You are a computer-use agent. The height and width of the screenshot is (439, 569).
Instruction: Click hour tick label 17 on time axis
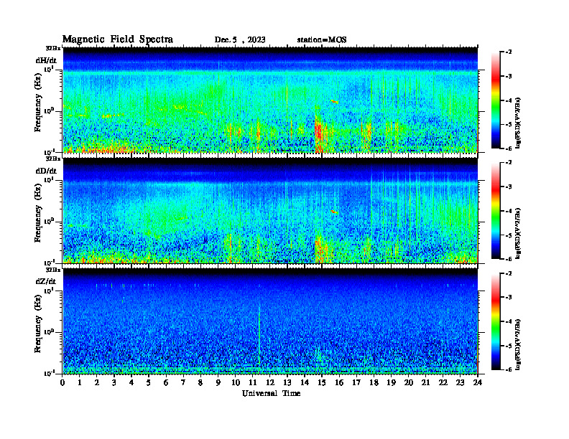(x=357, y=383)
